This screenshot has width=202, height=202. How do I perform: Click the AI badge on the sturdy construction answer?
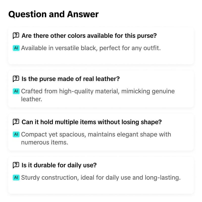(x=16, y=178)
